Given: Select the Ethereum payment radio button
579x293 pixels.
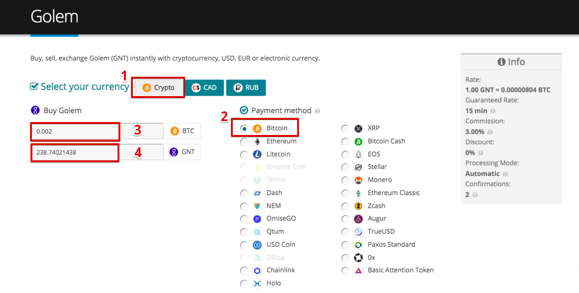Looking at the screenshot, I should point(244,141).
